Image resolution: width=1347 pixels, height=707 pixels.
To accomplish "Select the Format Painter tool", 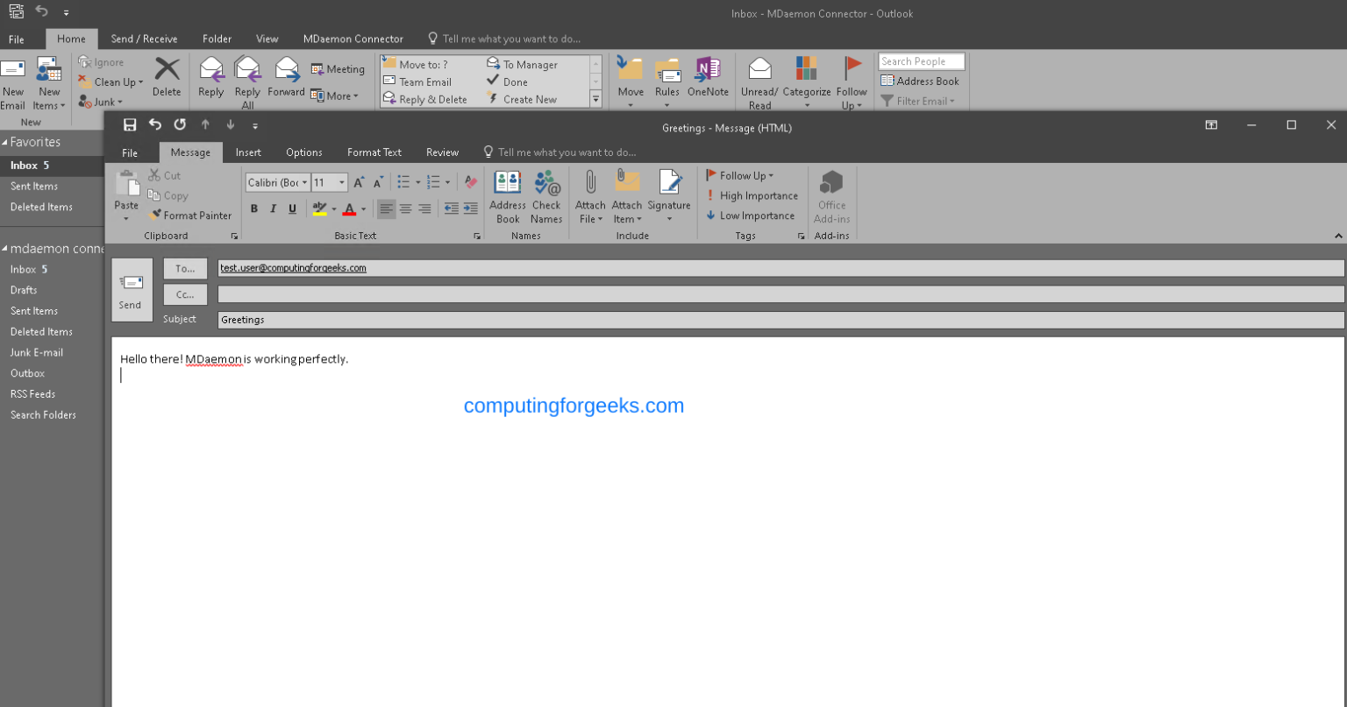I will [x=191, y=215].
